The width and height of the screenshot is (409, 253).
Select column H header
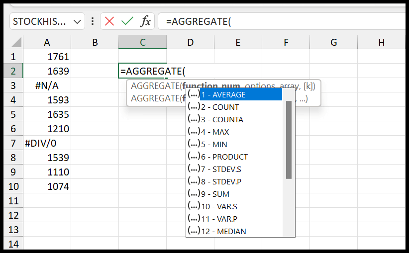[x=381, y=42]
